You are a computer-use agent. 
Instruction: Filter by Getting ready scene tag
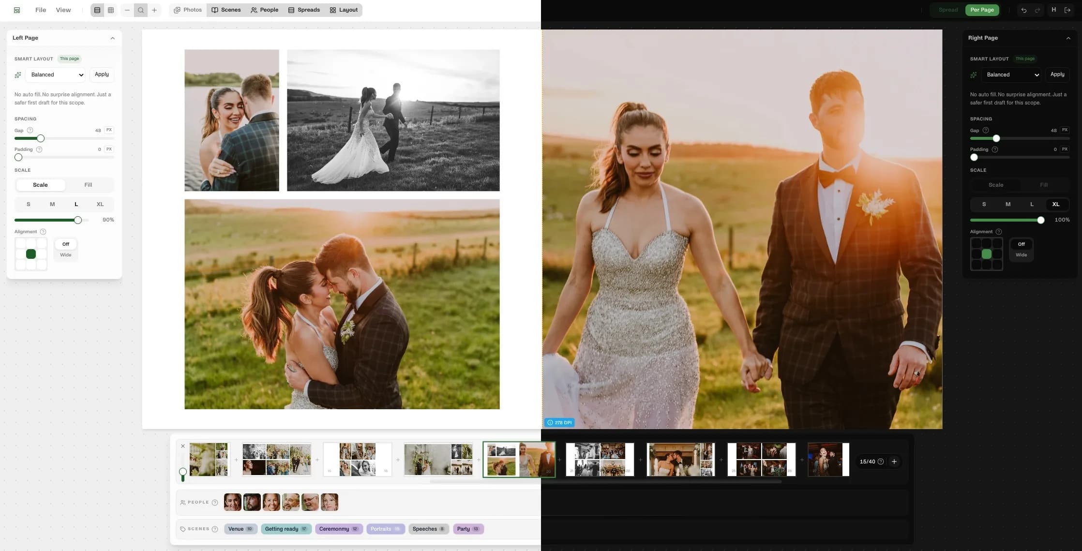pyautogui.click(x=286, y=529)
